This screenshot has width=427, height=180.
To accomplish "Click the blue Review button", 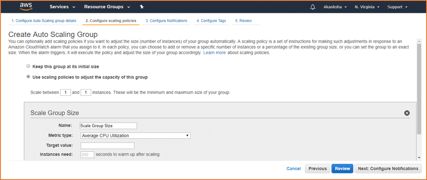I will [342, 169].
